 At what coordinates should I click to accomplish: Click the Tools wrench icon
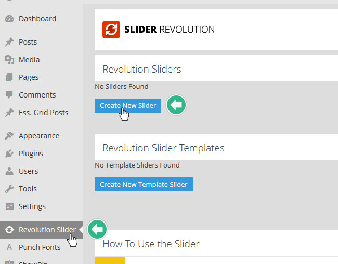pos(9,189)
